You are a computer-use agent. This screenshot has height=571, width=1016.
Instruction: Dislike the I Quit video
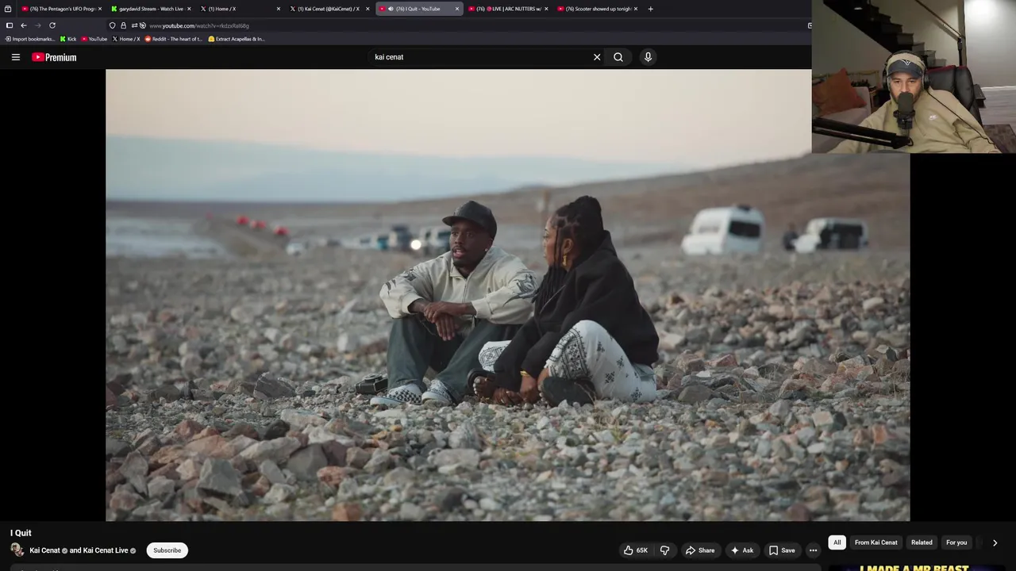coord(665,550)
